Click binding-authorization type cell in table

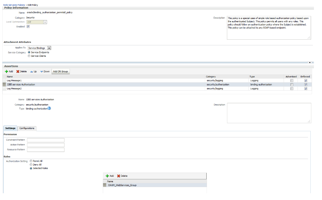(x=261, y=85)
